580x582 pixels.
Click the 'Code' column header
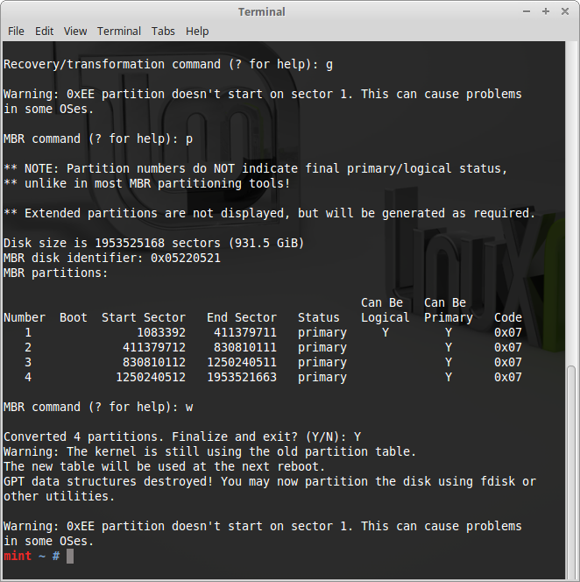pyautogui.click(x=507, y=317)
